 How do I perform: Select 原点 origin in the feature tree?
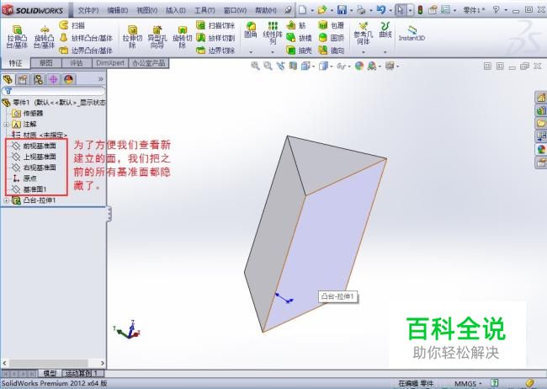[24, 179]
